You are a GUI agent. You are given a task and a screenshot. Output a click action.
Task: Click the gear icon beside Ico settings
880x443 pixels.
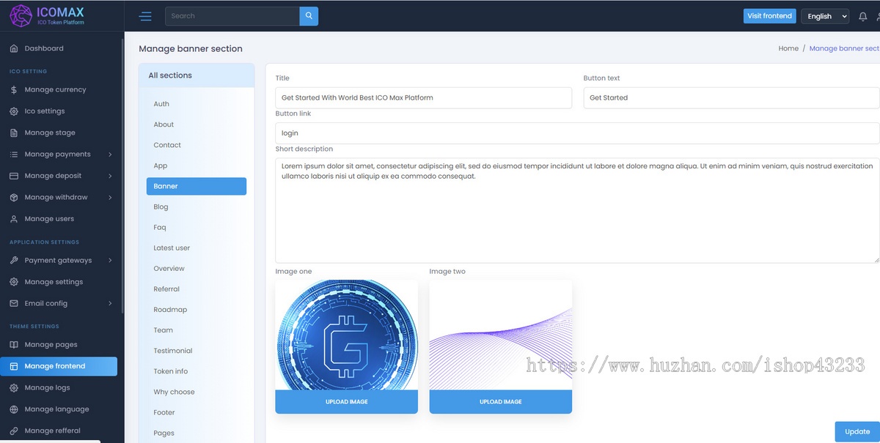click(14, 111)
